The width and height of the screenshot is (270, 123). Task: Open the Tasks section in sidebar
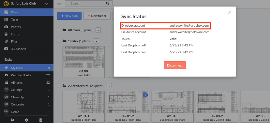point(27,19)
